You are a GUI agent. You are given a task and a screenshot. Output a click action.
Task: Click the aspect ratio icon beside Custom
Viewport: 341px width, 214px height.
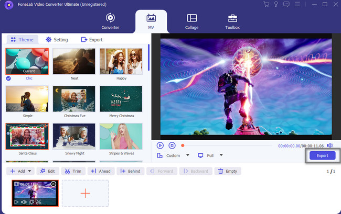[x=160, y=155]
